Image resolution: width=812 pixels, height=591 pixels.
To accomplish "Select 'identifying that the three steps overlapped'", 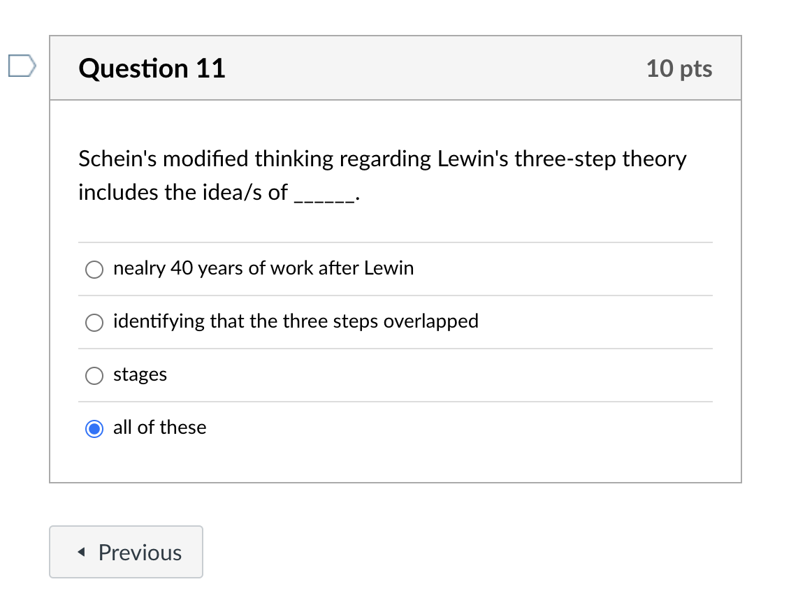I will pyautogui.click(x=94, y=322).
